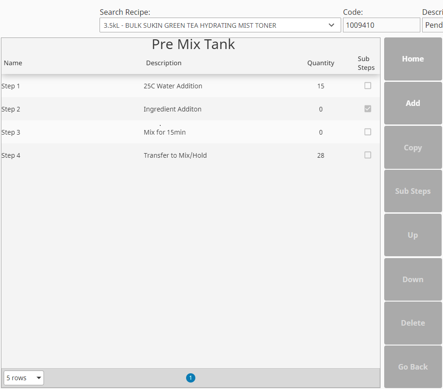Open the Search Recipe dropdown
The width and height of the screenshot is (443, 389).
click(220, 25)
